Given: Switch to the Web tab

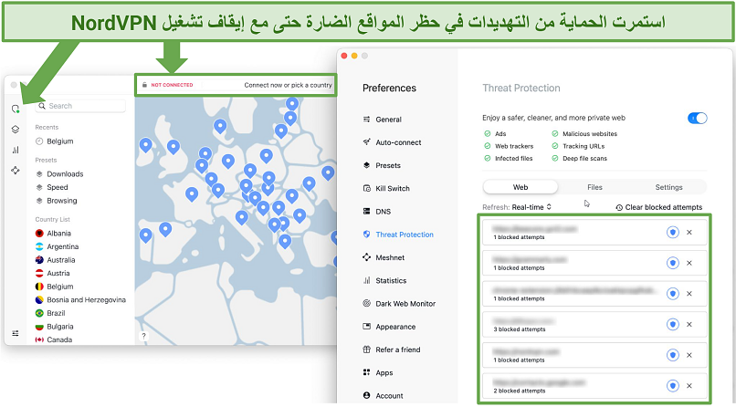Looking at the screenshot, I should click(x=520, y=187).
